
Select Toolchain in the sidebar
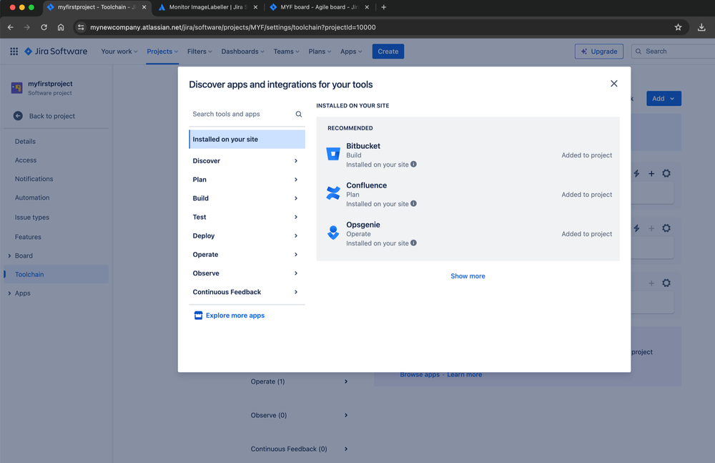coord(56,274)
